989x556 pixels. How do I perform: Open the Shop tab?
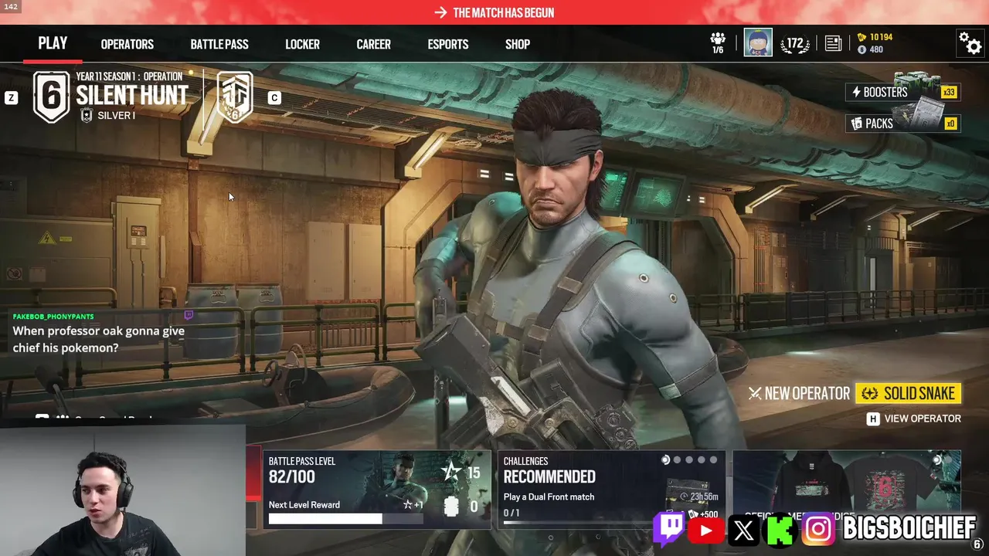tap(518, 44)
